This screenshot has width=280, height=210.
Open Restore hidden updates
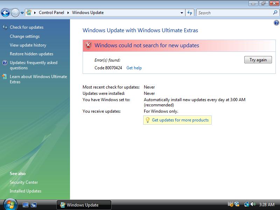point(31,54)
